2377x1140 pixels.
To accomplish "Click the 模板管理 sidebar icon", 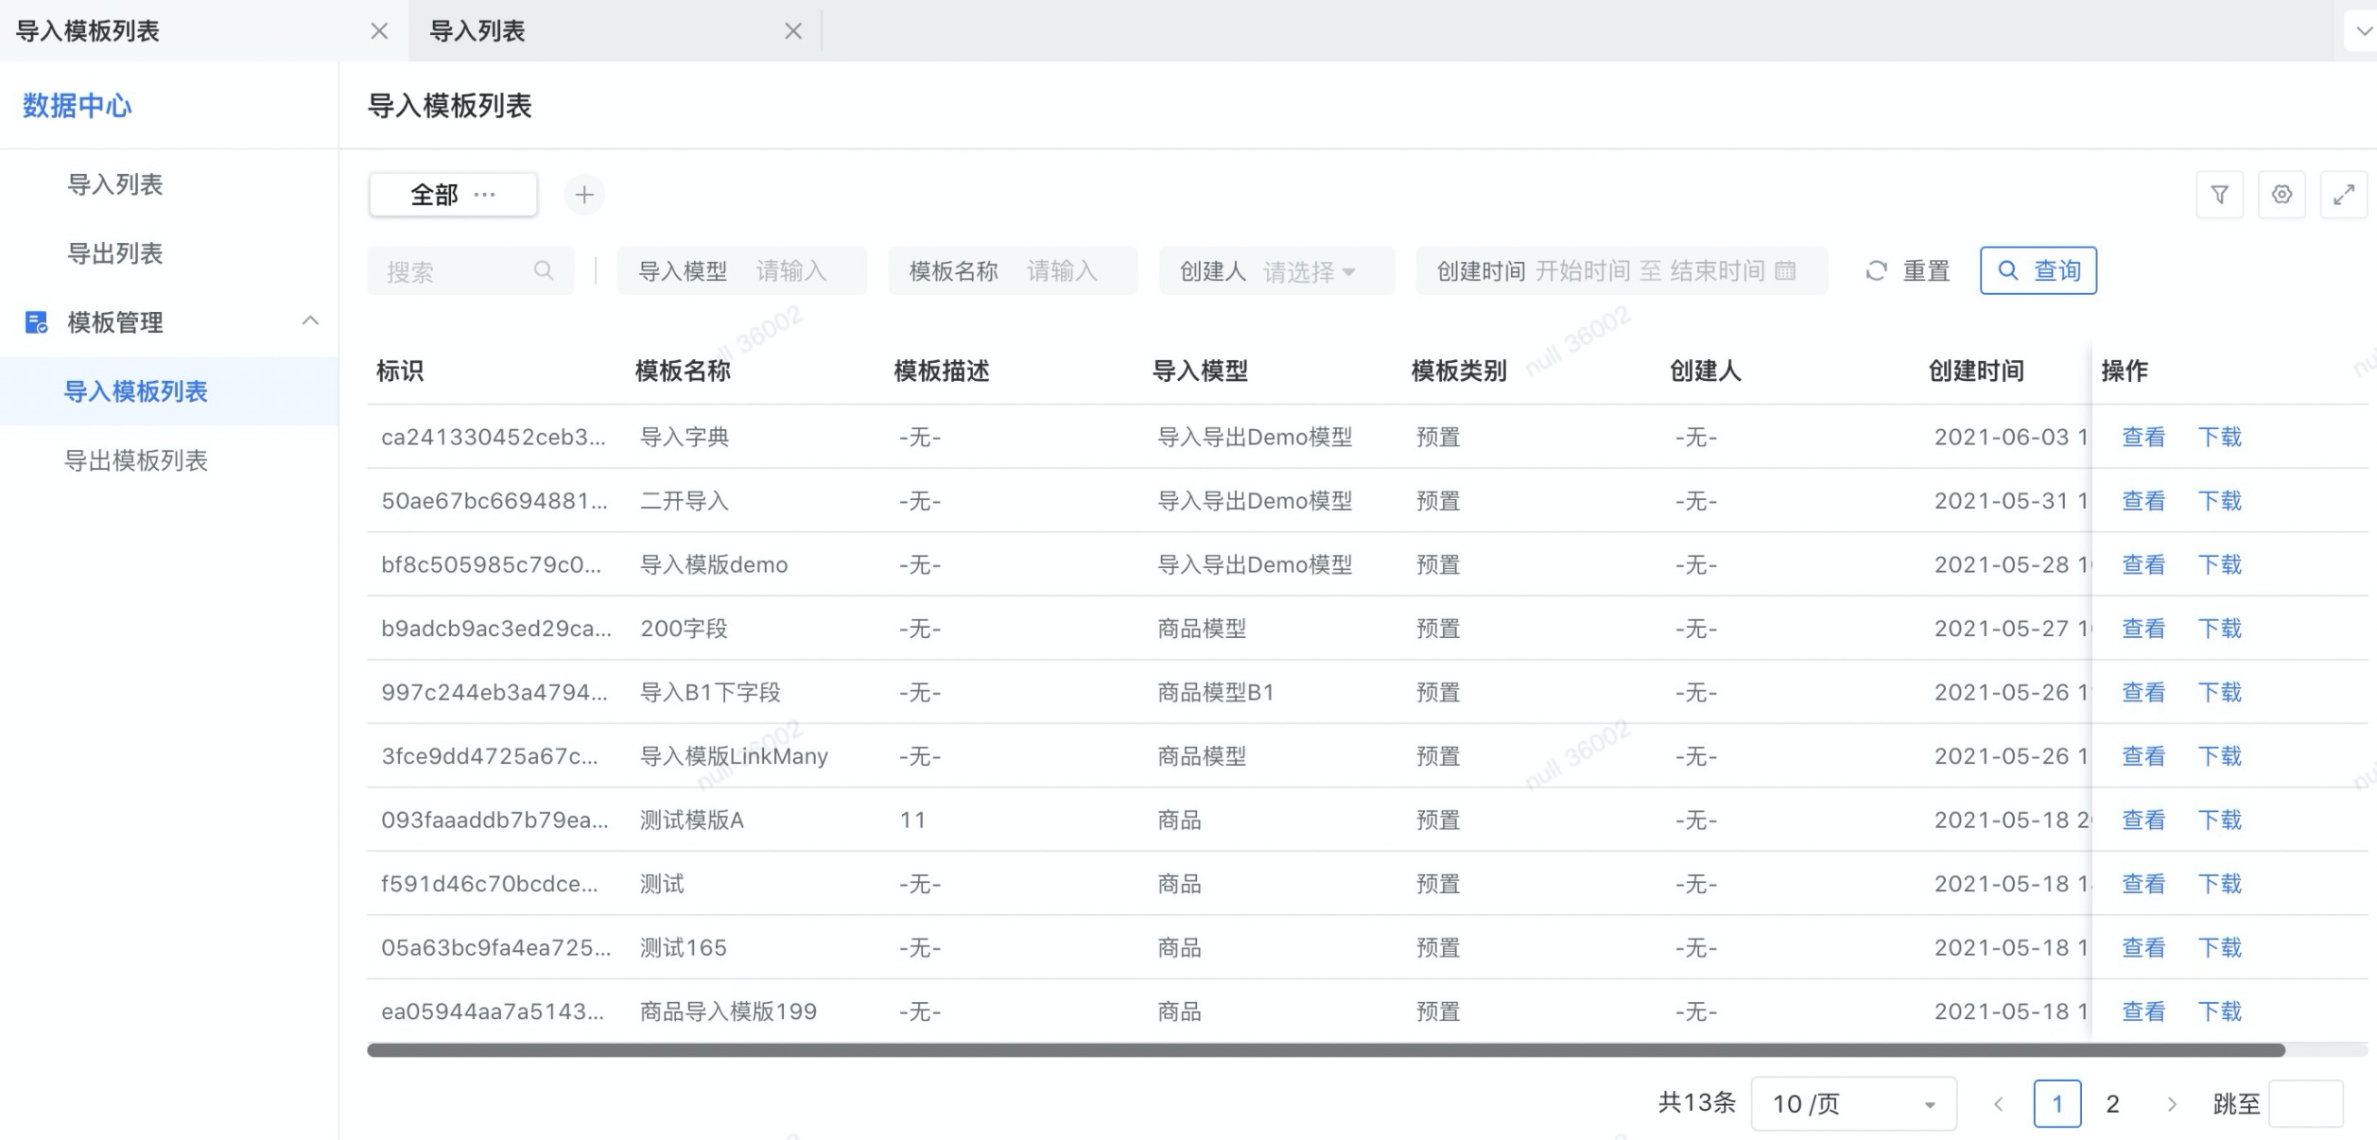I will pos(36,322).
